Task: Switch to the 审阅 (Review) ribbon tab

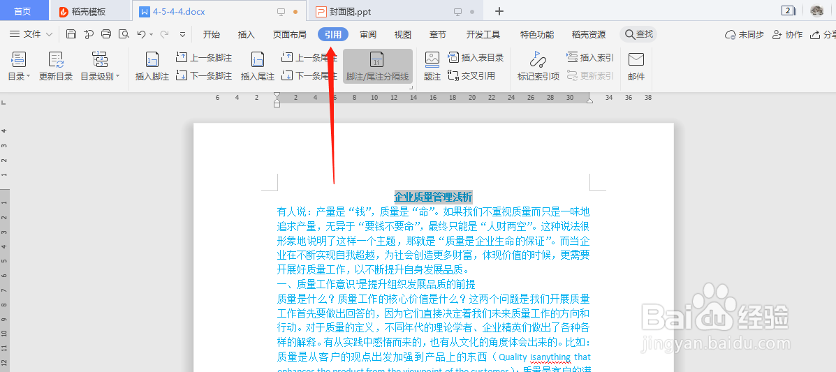Action: click(x=368, y=35)
